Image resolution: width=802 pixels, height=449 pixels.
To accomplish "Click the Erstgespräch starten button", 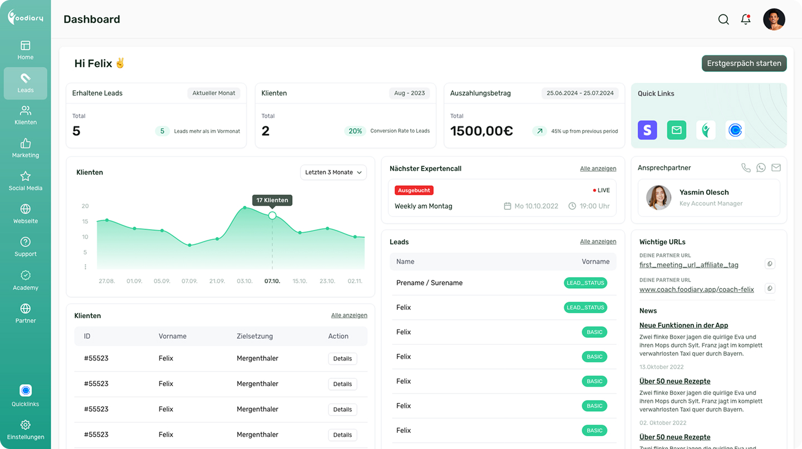I will [x=743, y=63].
